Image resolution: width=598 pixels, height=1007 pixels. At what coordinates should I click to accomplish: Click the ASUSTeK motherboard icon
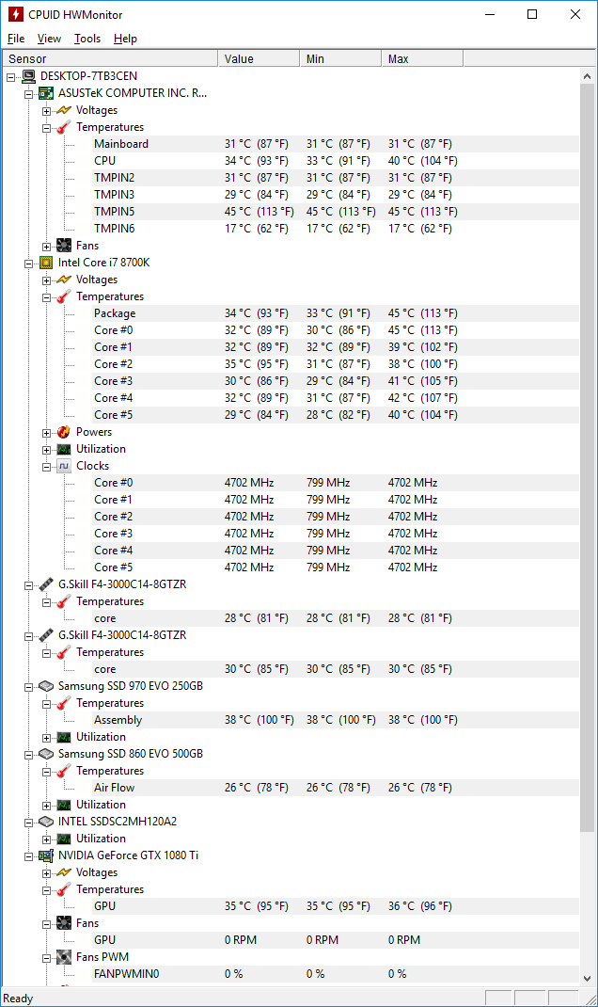pos(46,93)
